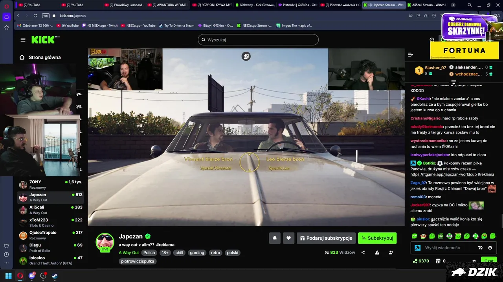The height and width of the screenshot is (282, 503).
Task: Open Ali5cali channel in sidebar
Action: (50, 210)
